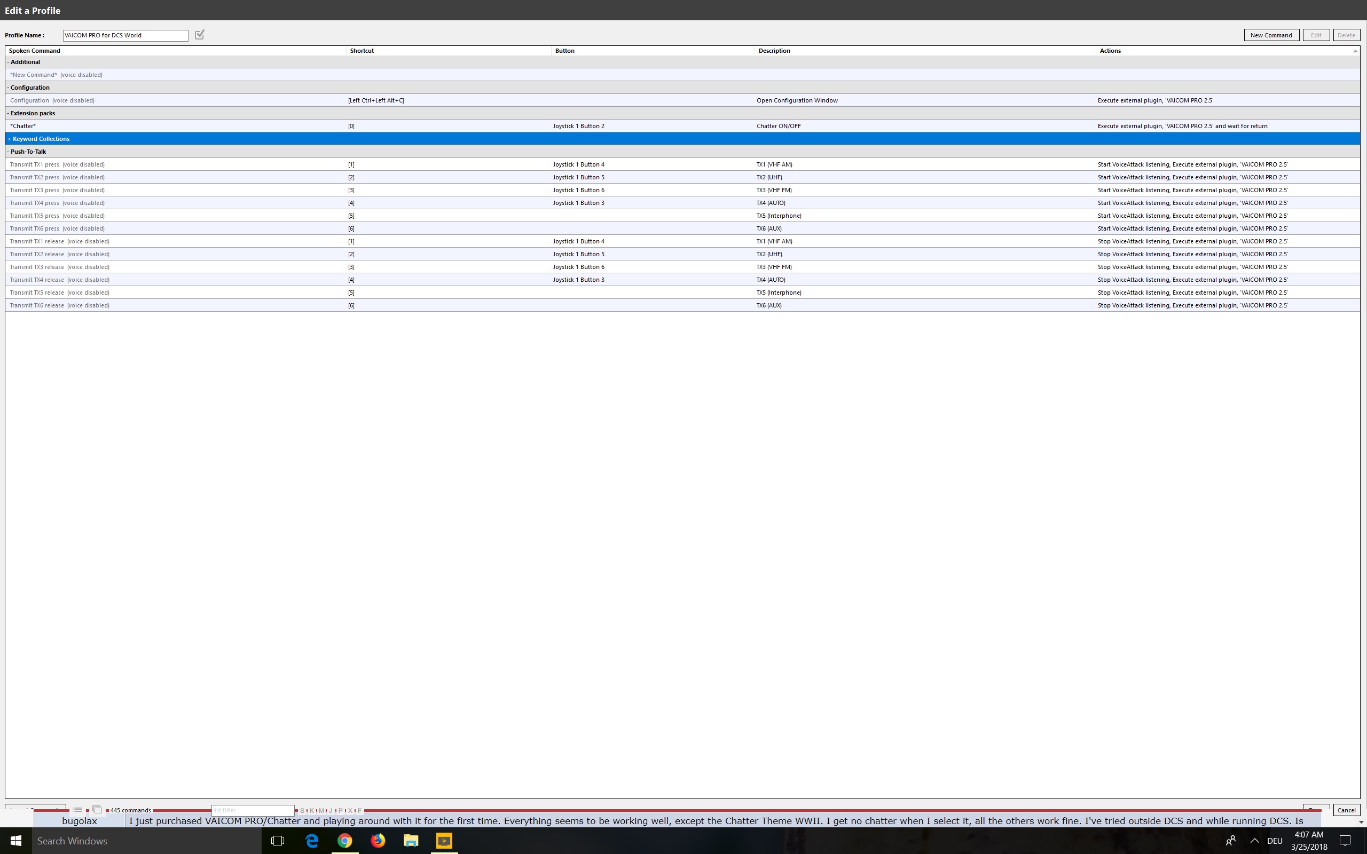The image size is (1367, 854).
Task: Sort by the Button column header
Action: [x=653, y=51]
